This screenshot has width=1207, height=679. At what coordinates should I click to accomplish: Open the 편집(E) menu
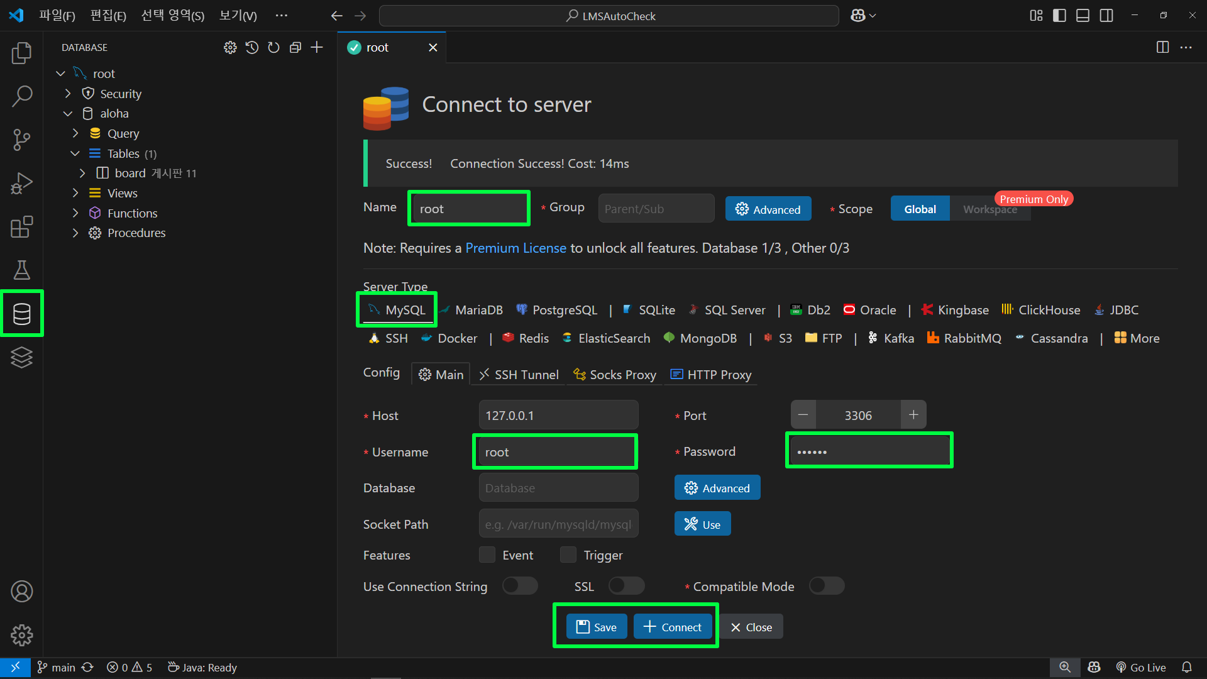[x=108, y=16]
